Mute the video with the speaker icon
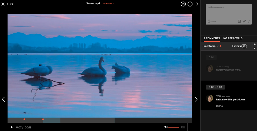Image resolution: width=257 pixels, height=131 pixels. click(x=166, y=127)
